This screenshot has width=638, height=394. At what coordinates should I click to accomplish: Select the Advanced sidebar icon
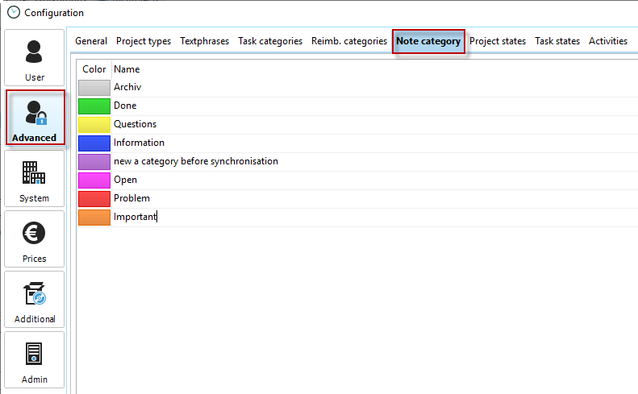click(35, 118)
